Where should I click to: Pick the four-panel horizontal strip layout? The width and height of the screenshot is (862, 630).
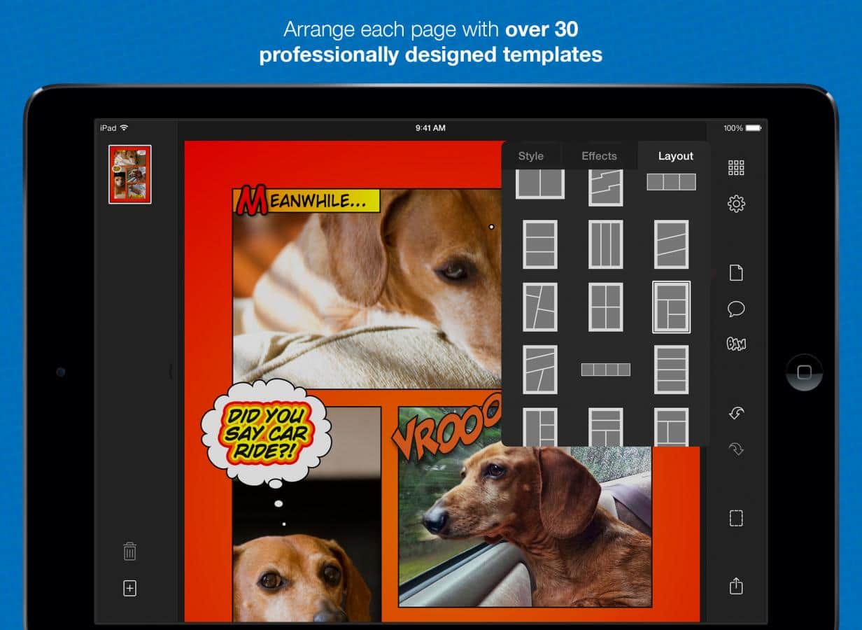point(605,370)
